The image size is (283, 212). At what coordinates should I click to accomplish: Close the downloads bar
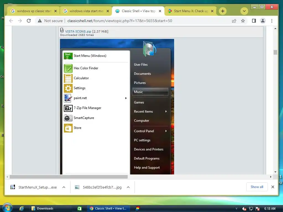click(x=273, y=187)
